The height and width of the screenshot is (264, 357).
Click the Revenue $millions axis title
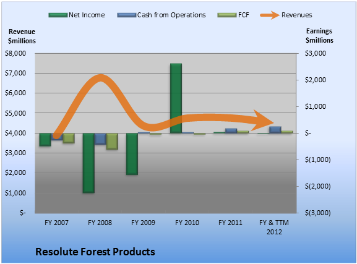point(22,36)
